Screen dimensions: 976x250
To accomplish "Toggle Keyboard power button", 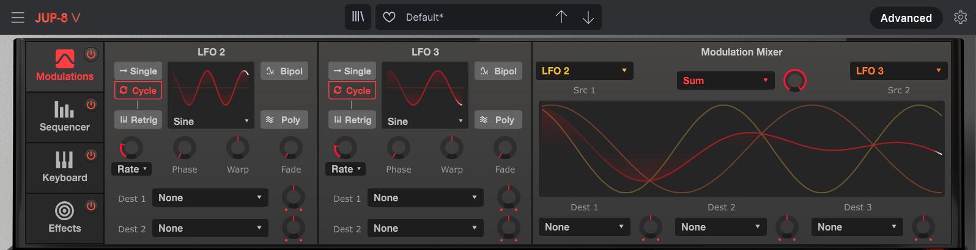I will click(x=91, y=155).
